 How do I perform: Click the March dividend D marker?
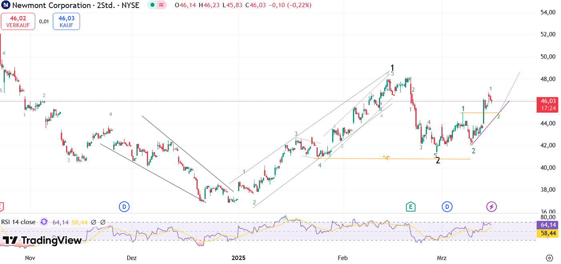(x=447, y=206)
